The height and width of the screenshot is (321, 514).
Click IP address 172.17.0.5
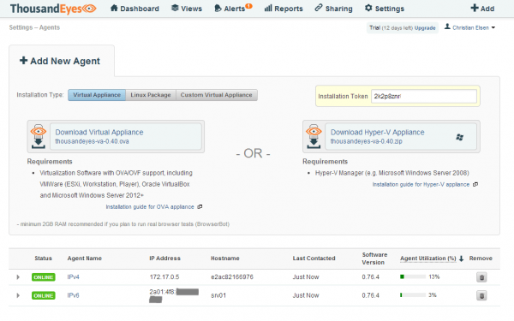(164, 277)
